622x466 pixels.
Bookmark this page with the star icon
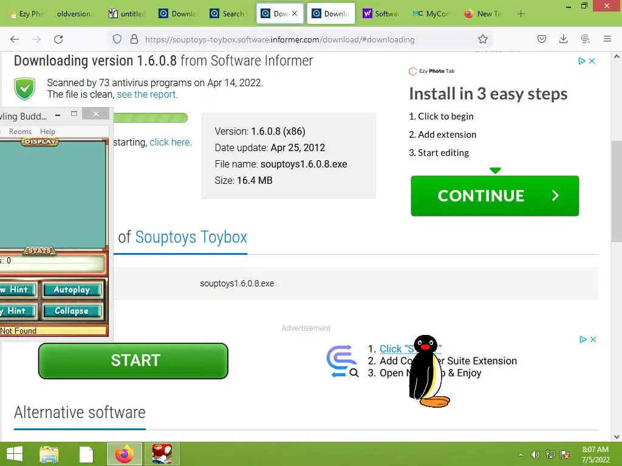coord(482,39)
